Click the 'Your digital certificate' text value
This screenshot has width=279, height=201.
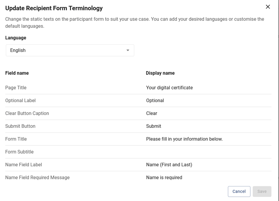point(170,88)
